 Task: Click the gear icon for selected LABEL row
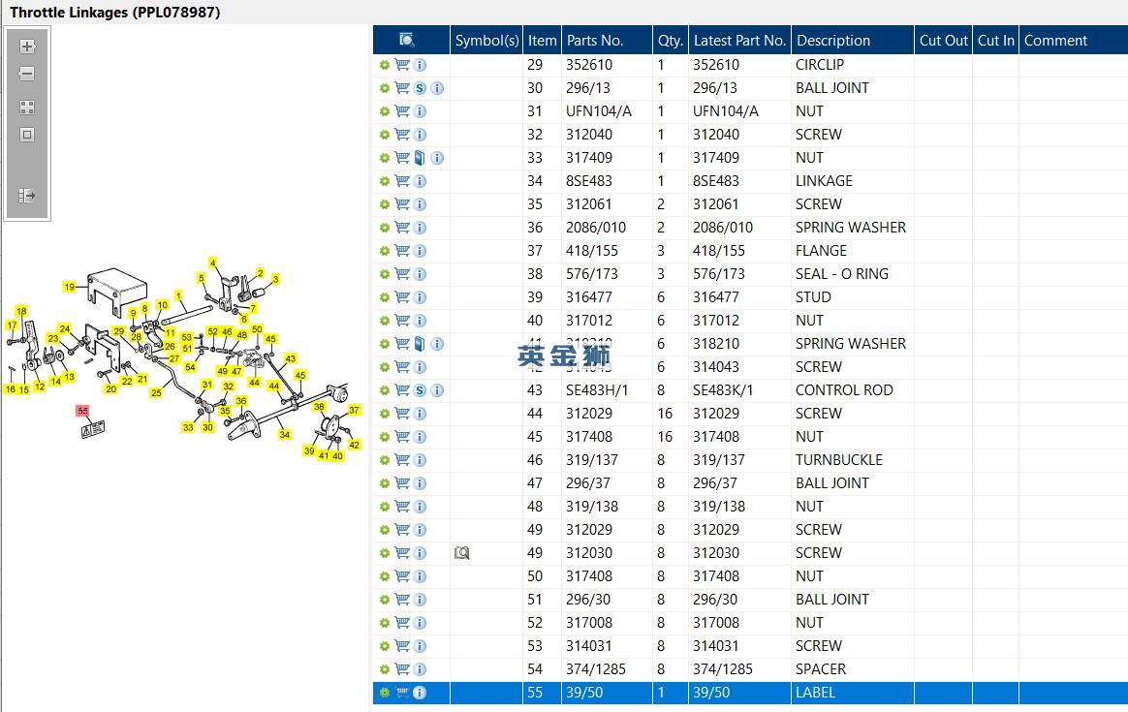tap(385, 693)
